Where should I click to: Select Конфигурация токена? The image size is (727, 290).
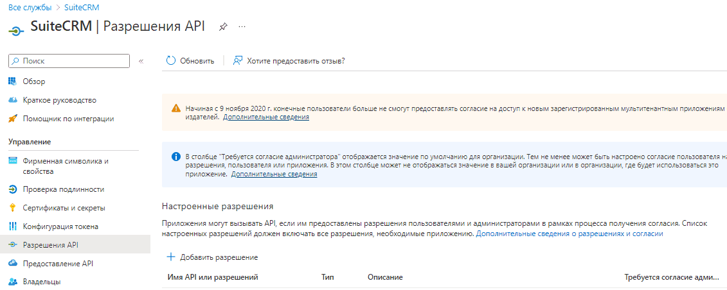tap(60, 226)
